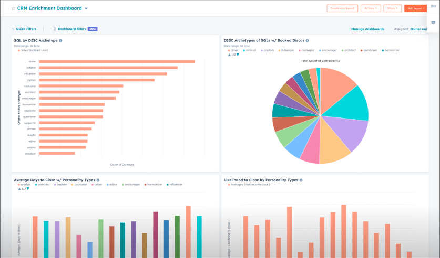Open the CRM Enrichment Dashboard title dropdown
This screenshot has width=440, height=258.
86,8
